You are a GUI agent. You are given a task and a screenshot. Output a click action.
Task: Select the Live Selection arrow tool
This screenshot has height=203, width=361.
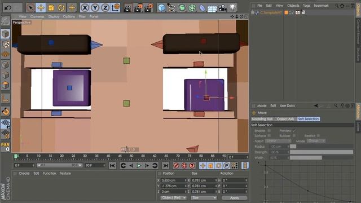[x=30, y=8]
